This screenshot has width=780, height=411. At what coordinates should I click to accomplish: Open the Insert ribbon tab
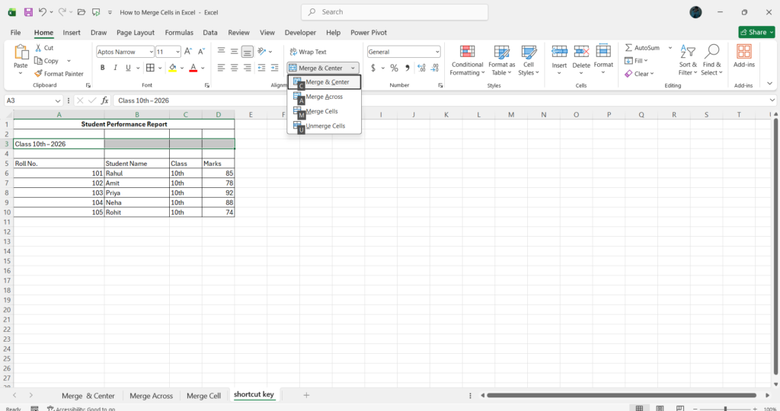click(x=72, y=32)
